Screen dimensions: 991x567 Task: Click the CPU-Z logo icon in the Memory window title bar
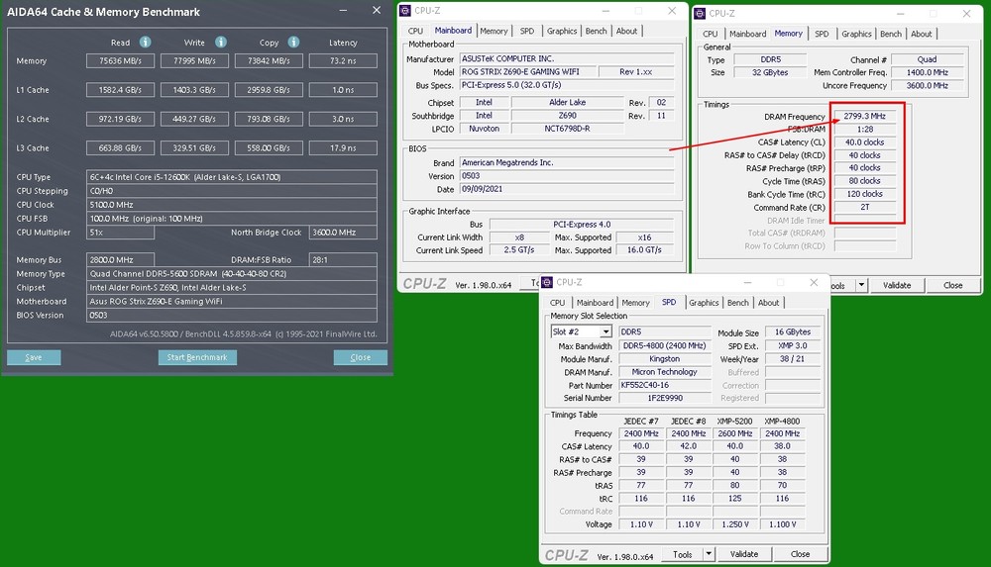pos(702,13)
